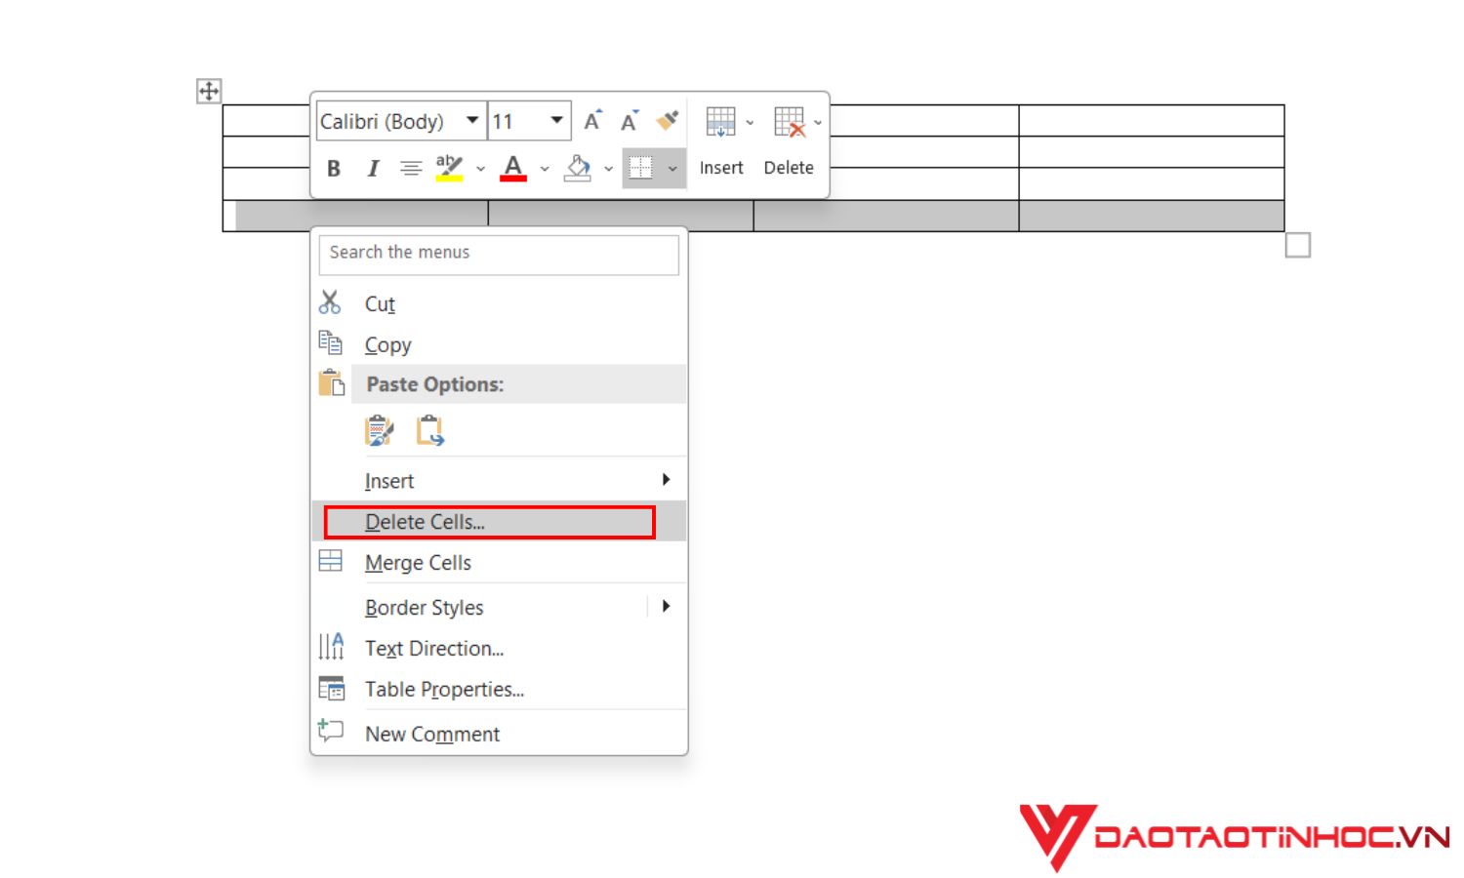Expand the Insert submenu
This screenshot has width=1464, height=878.
tap(499, 481)
